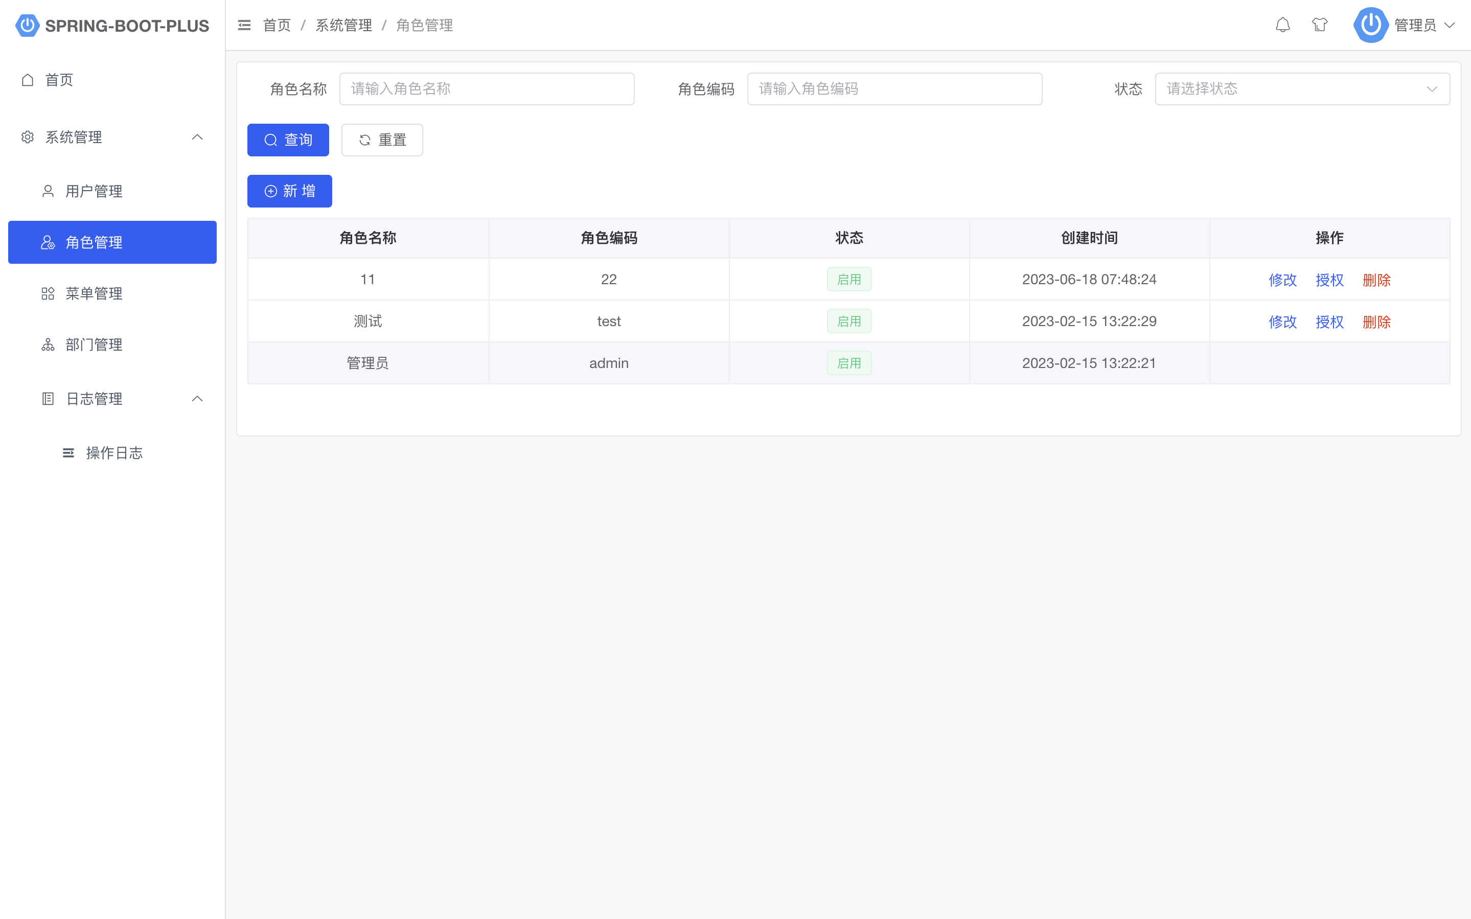Viewport: 1471px width, 919px height.
Task: Click the 新增 add role button
Action: pos(289,191)
